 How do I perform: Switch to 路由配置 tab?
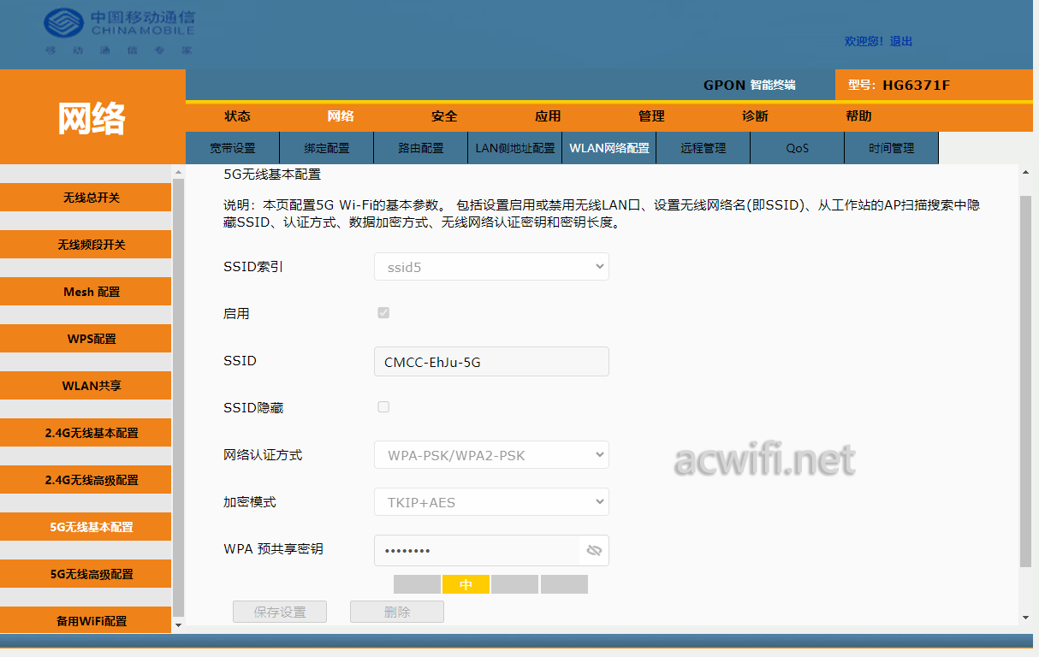pyautogui.click(x=421, y=148)
